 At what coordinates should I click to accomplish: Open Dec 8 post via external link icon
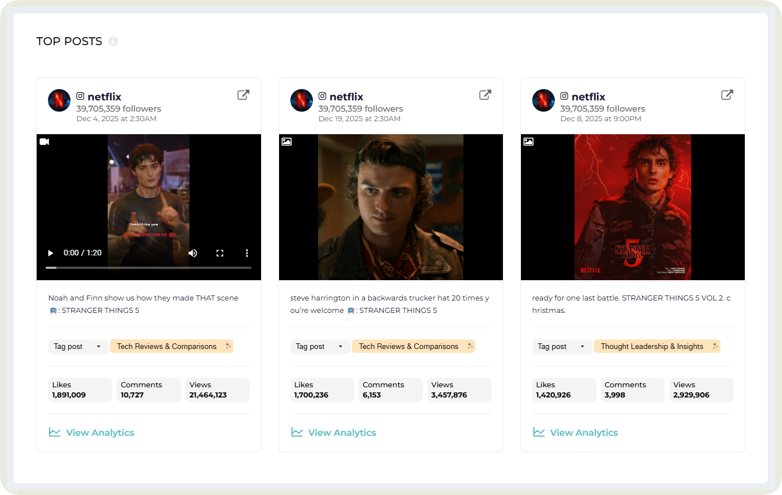click(x=727, y=95)
